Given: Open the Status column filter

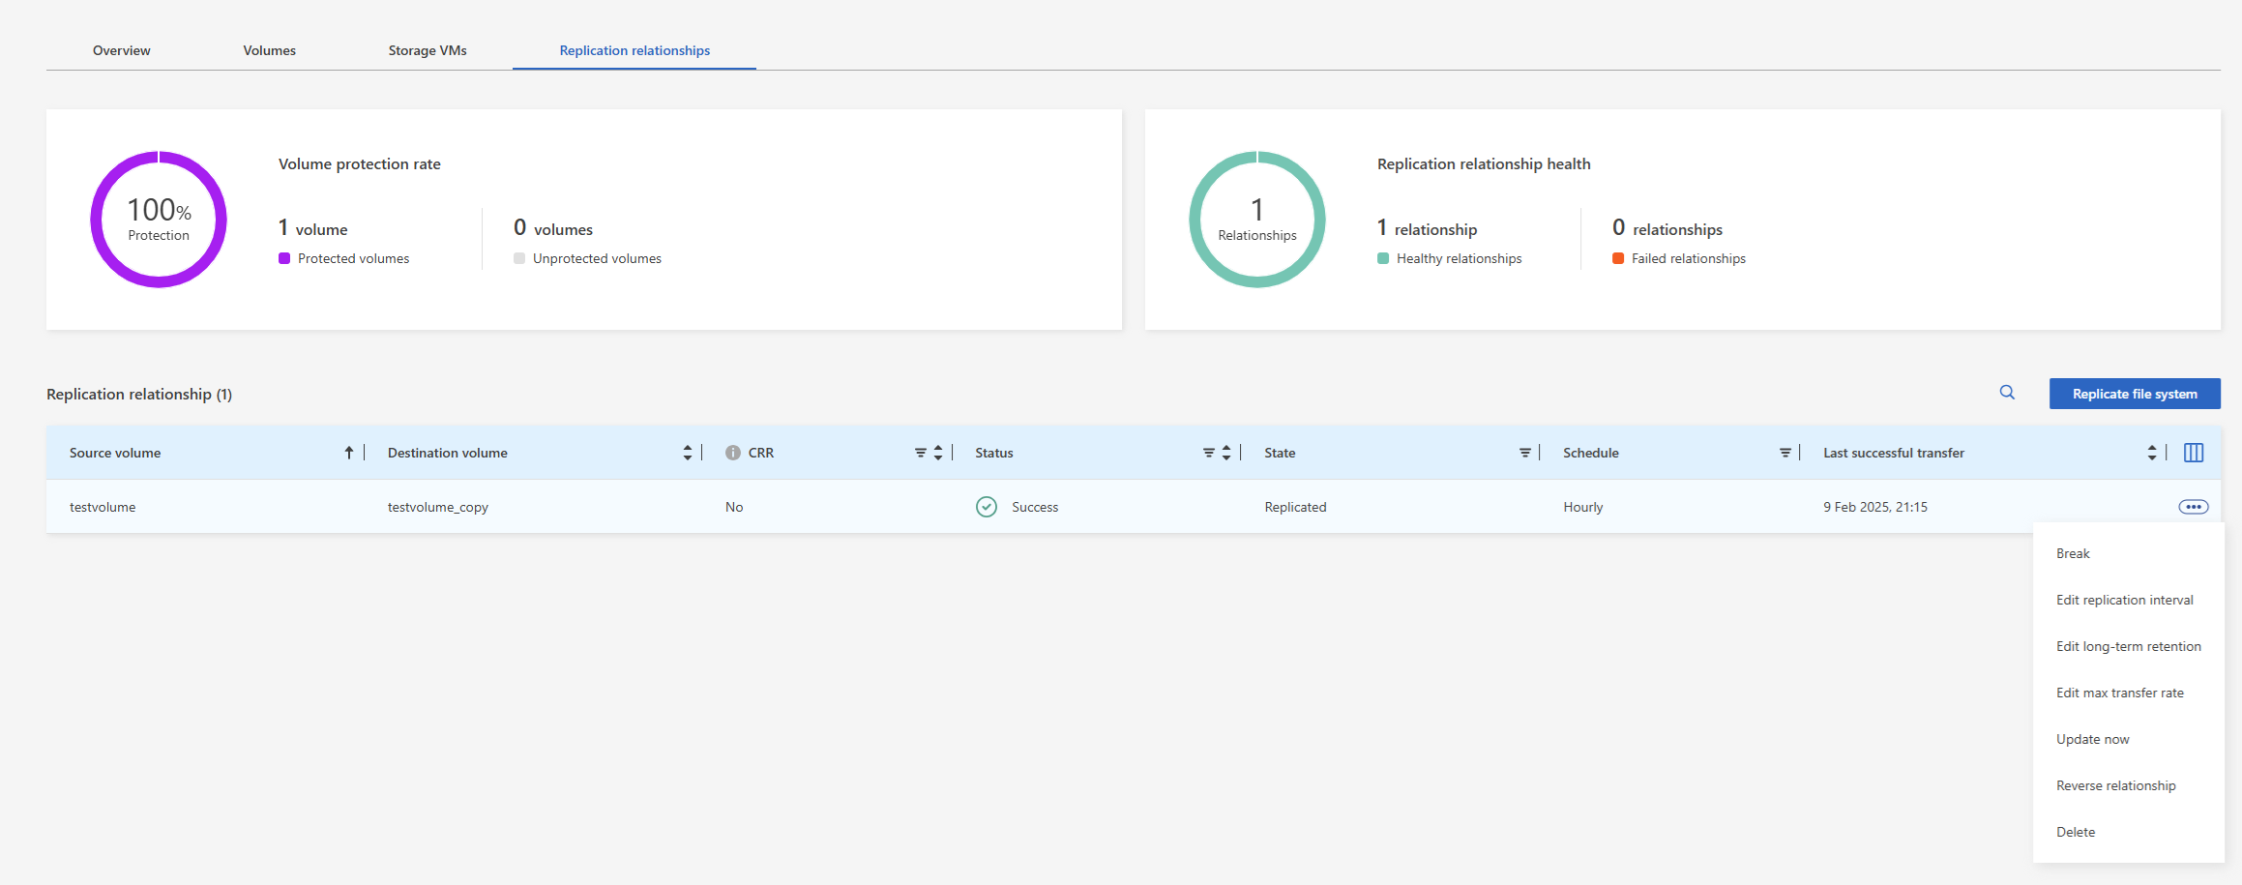Looking at the screenshot, I should coord(1208,453).
